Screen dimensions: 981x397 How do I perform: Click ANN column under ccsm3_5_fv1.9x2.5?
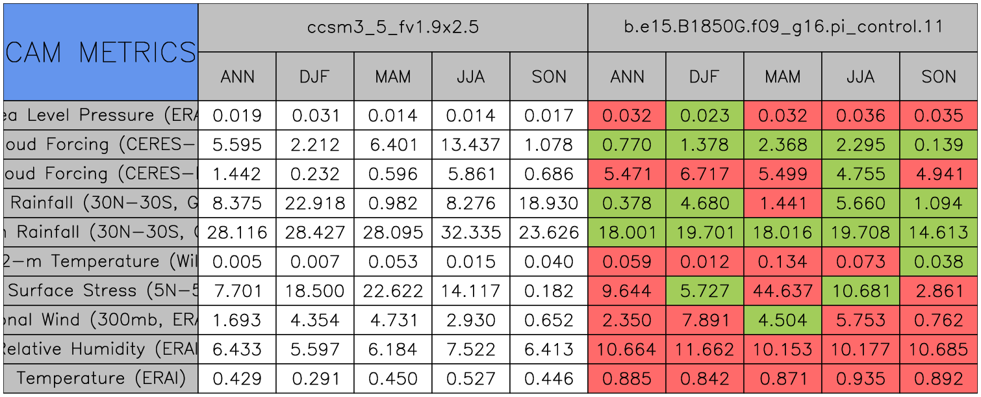(x=237, y=77)
